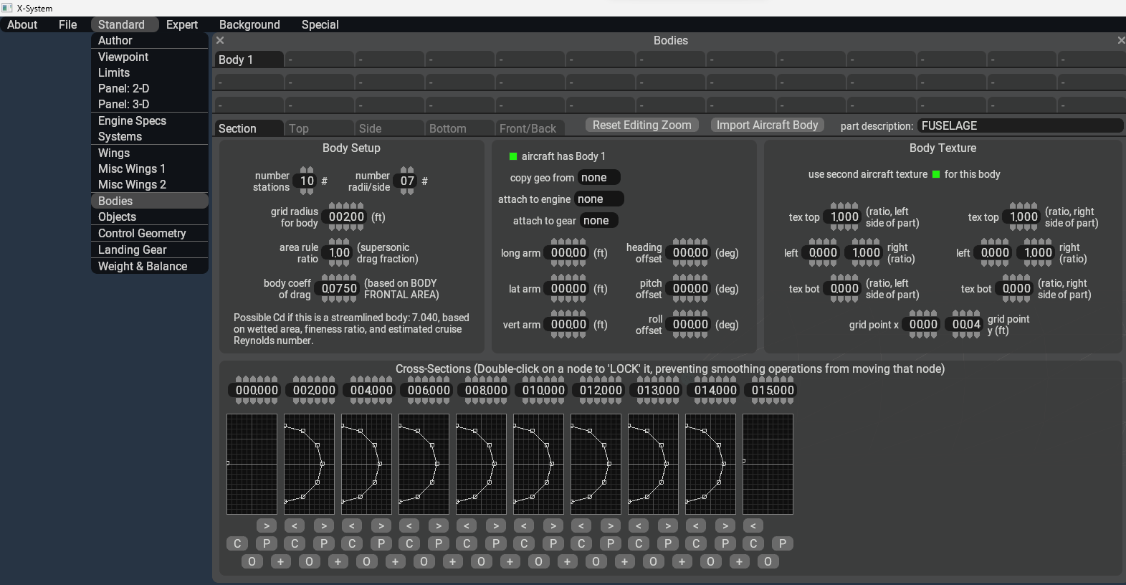Click the + button after the 000000 cross-section
This screenshot has width=1126, height=585.
(280, 561)
